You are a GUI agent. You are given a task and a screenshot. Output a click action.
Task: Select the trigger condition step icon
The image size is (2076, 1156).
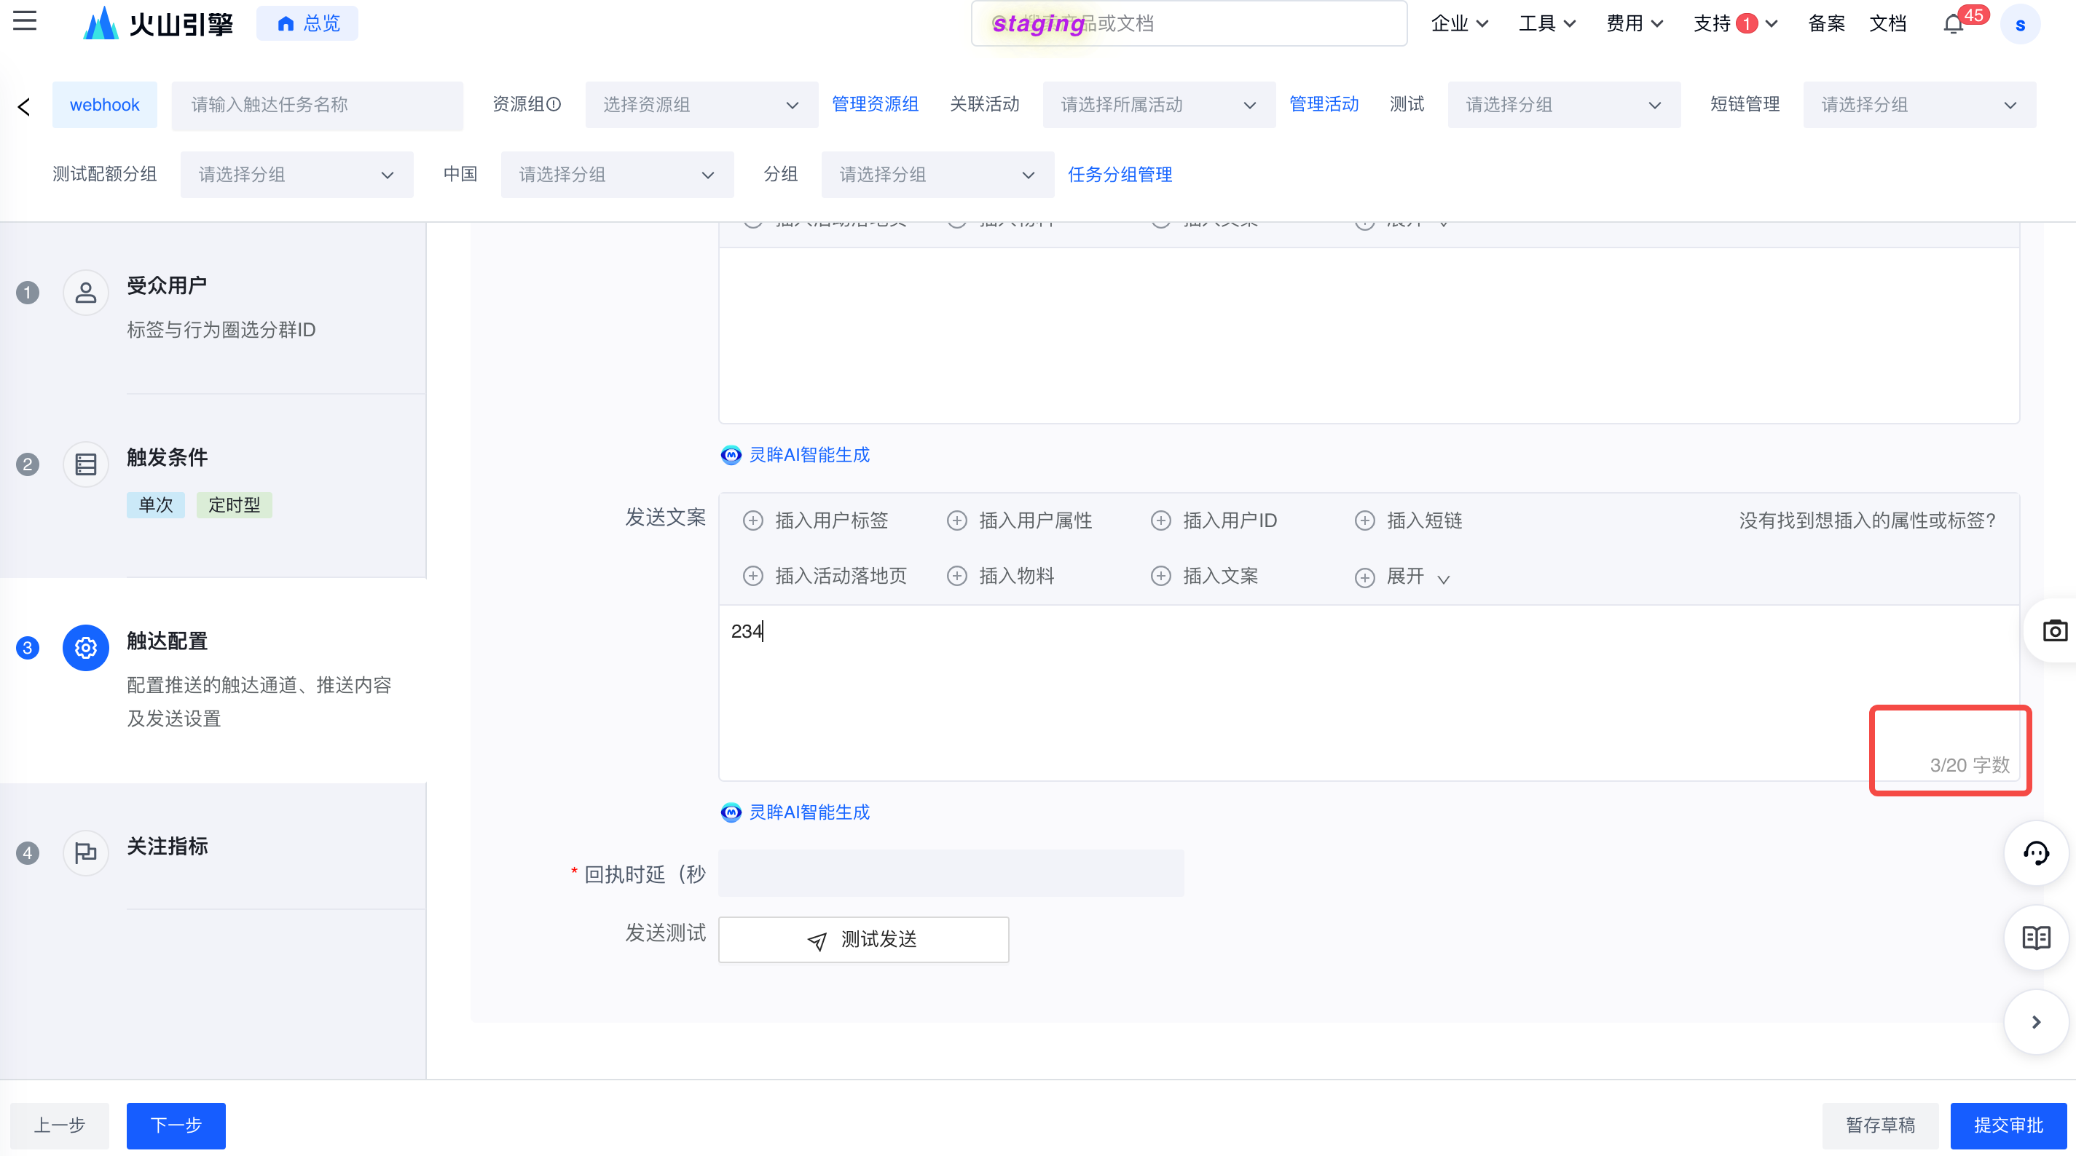86,464
